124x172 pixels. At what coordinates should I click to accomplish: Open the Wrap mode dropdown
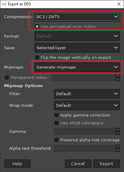click(87, 105)
